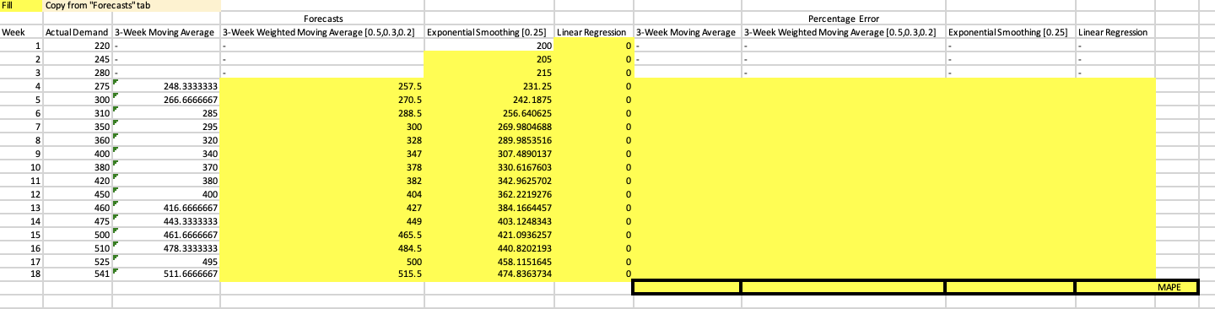
Task: Select Linear Regression 0 cell in week 1 row
Action: click(593, 45)
